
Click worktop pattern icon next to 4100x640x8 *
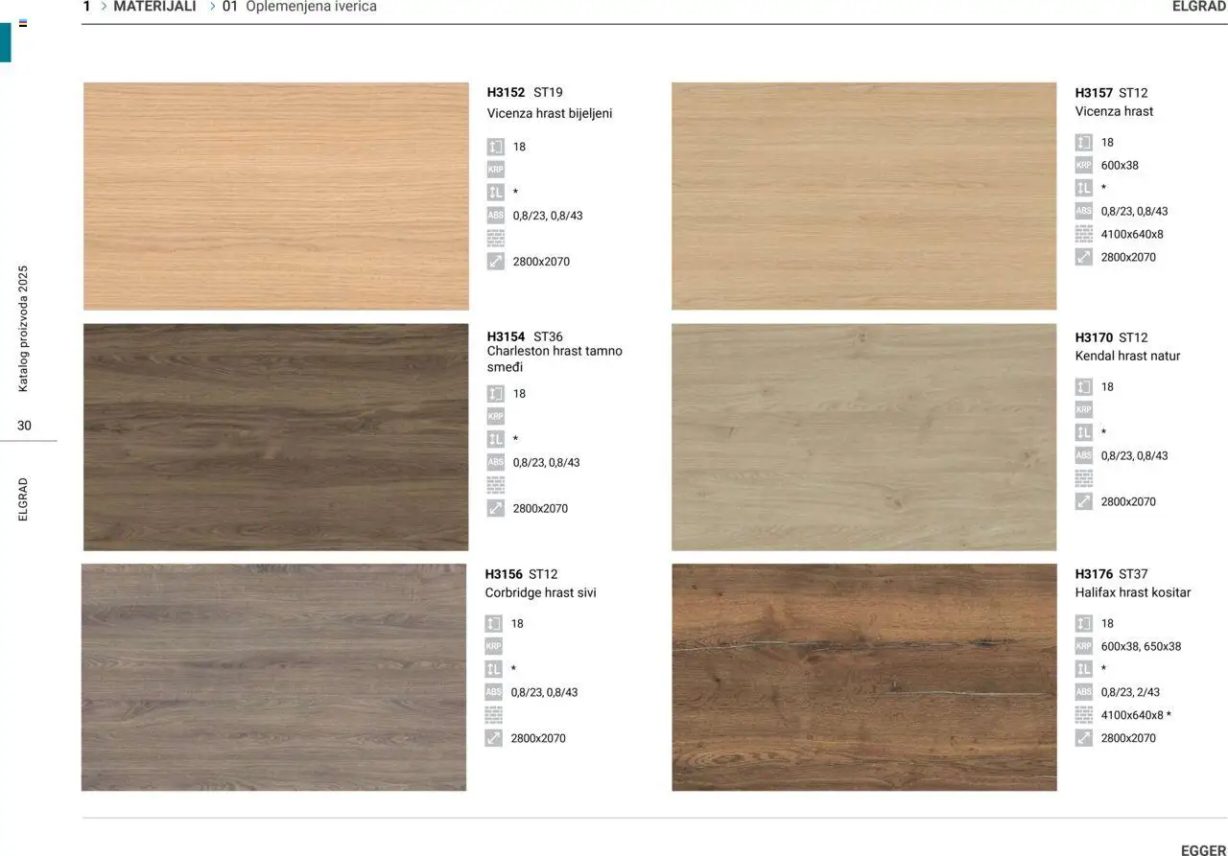click(1083, 715)
